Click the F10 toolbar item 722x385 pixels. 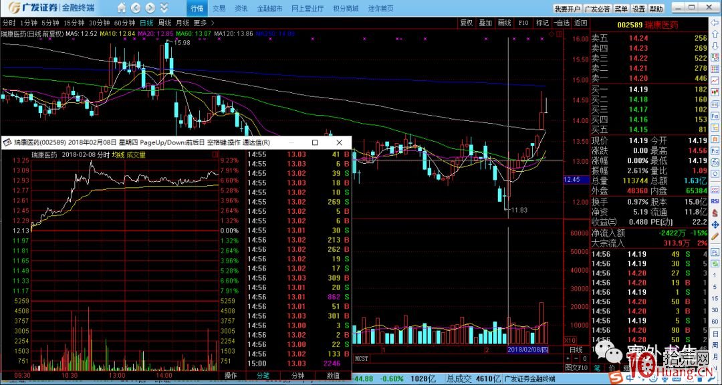click(x=523, y=23)
